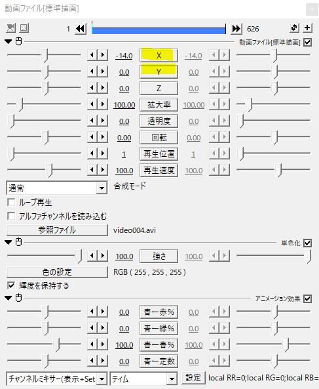Screen dimensions: 319x389
Task: Uncheck the 動画ファイル[標準描画] enable checkbox
Action: pyautogui.click(x=307, y=43)
